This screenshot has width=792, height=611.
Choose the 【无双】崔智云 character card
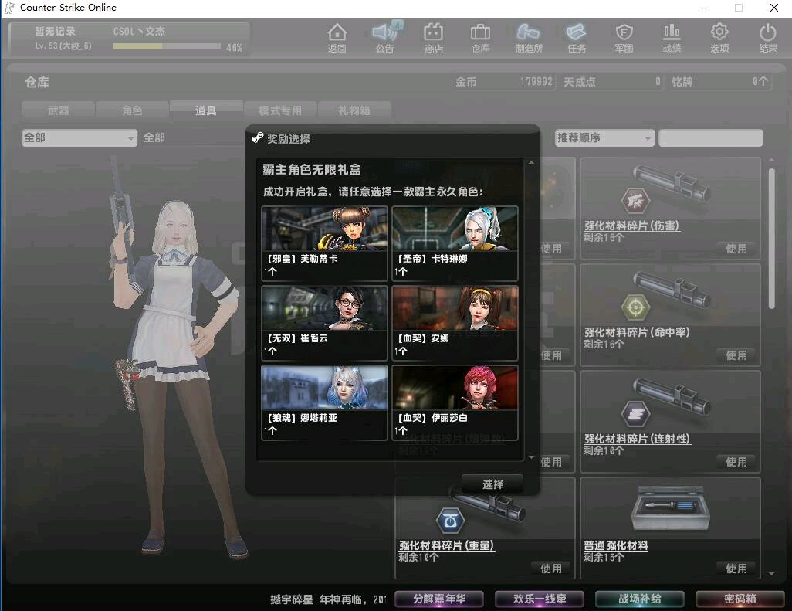point(325,323)
